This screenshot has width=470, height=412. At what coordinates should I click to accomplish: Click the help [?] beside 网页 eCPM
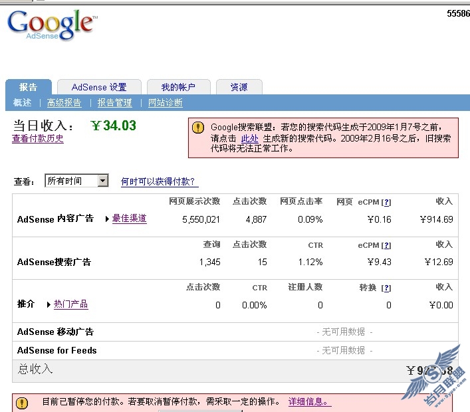(386, 202)
